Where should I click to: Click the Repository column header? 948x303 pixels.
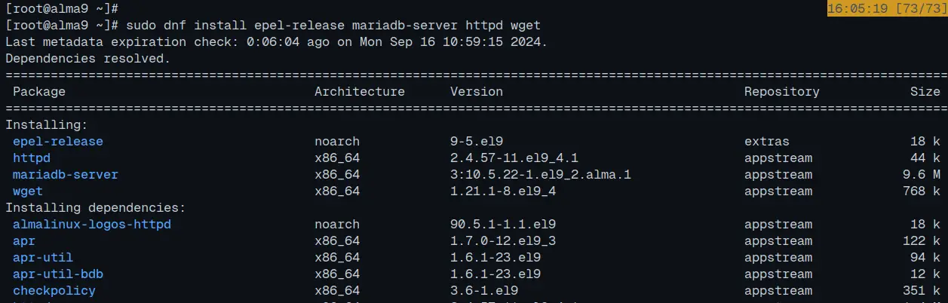(781, 92)
